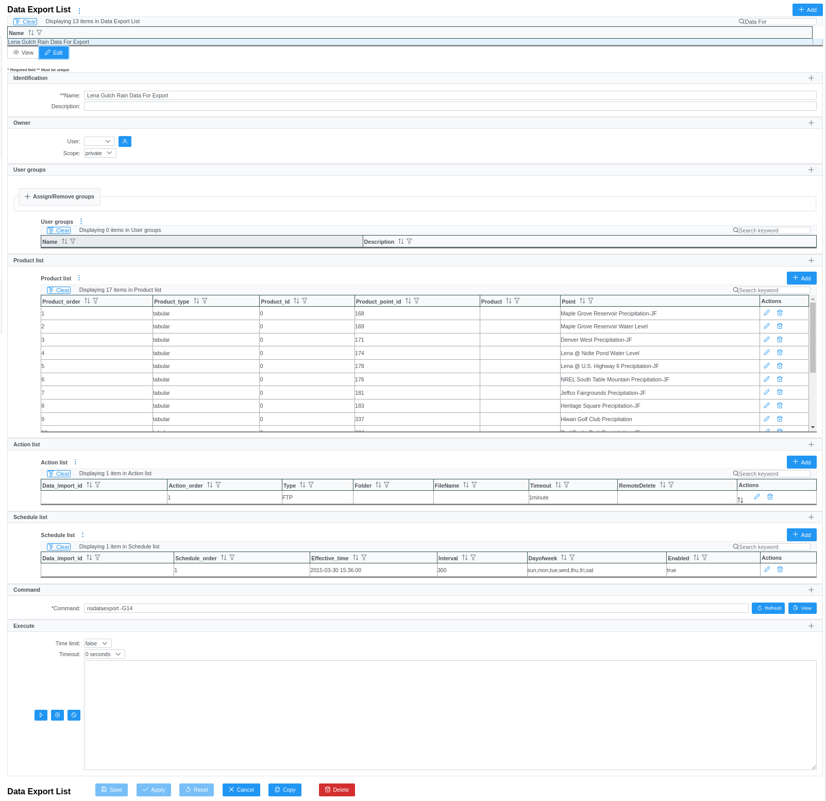Click the run/play execute icon
826x801 pixels.
point(41,715)
